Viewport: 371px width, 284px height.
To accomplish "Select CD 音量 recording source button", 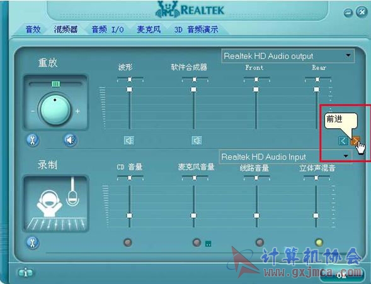I will coord(128,242).
